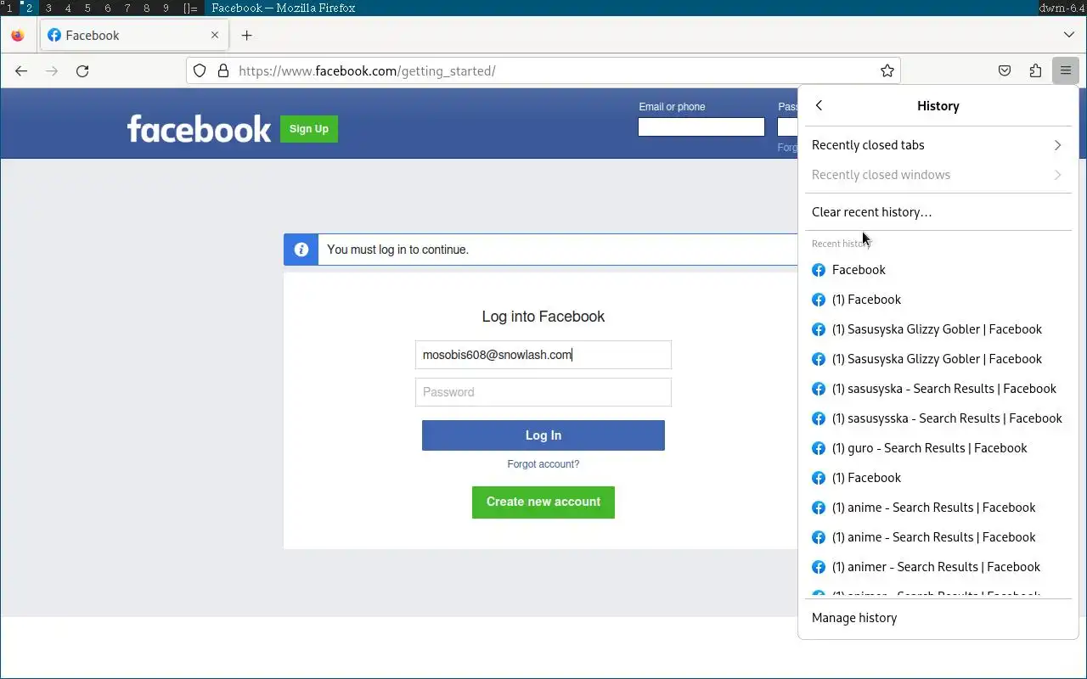Choose Clear recent history option
The height and width of the screenshot is (679, 1087).
(938, 212)
